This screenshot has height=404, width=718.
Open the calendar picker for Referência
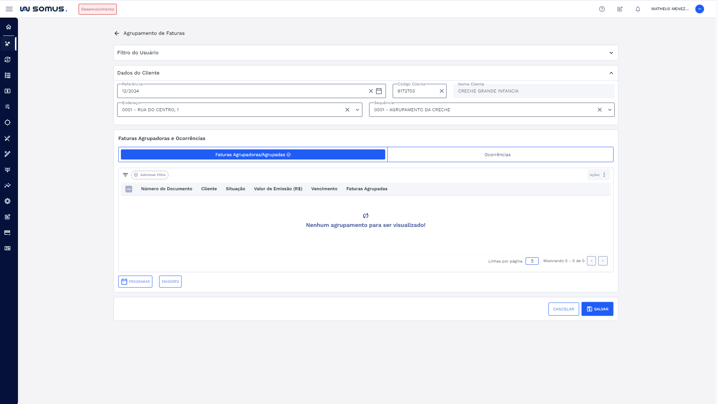(x=379, y=91)
